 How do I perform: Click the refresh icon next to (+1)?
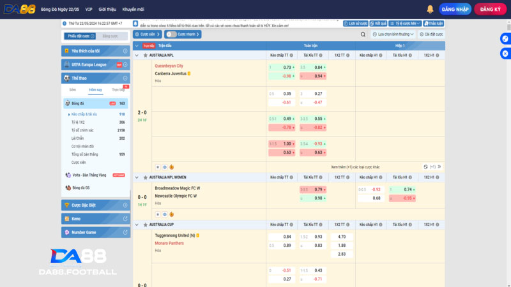426,167
